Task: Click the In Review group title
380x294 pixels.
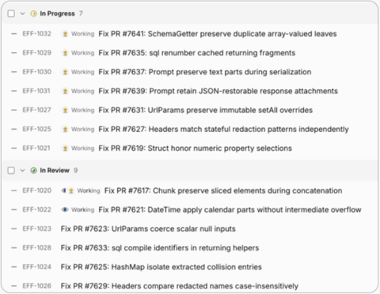Action: [55, 171]
